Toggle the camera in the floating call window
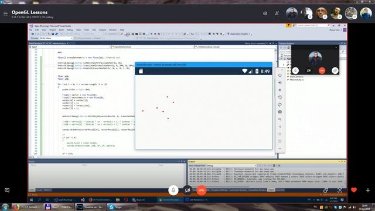The image size is (375, 211). [309, 70]
